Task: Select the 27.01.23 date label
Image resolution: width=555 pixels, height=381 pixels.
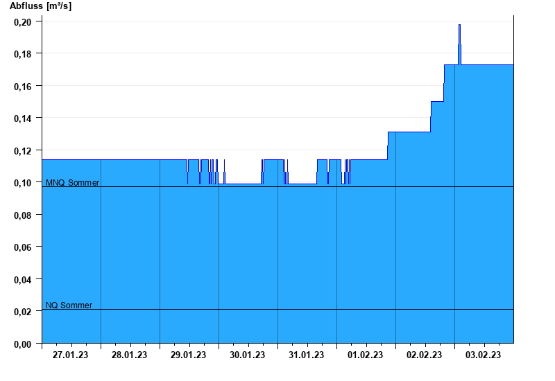Action: (x=71, y=355)
